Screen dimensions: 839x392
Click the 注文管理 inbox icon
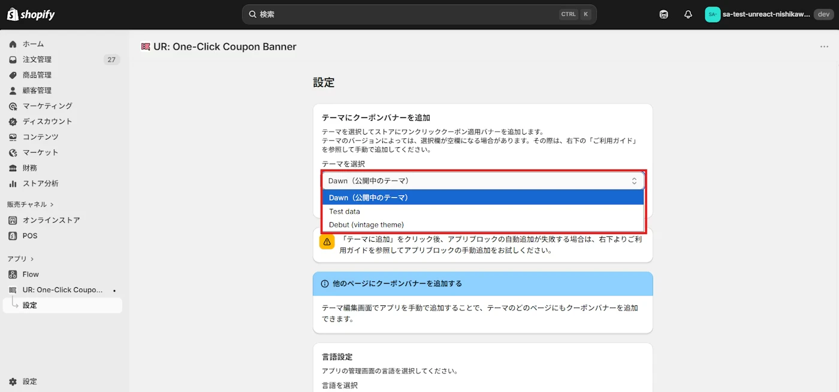pos(13,60)
